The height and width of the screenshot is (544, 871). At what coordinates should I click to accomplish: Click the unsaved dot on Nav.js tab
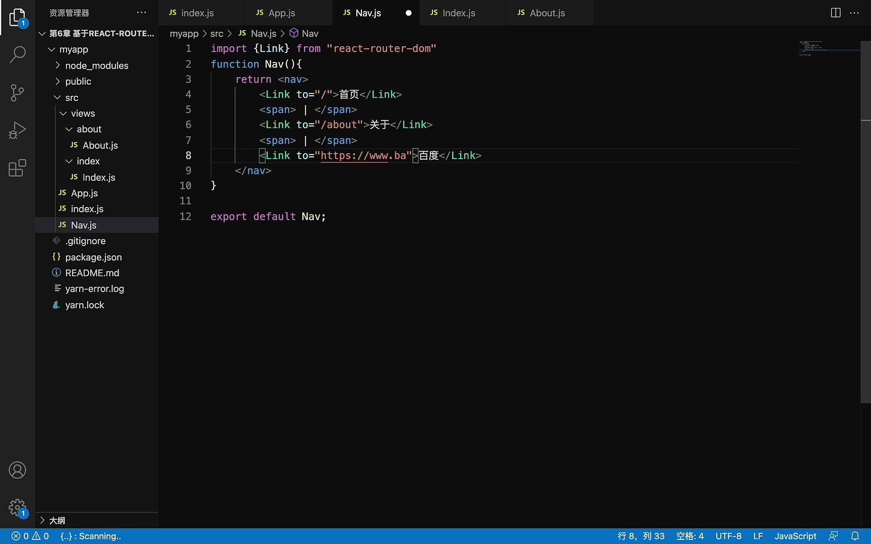(x=408, y=13)
